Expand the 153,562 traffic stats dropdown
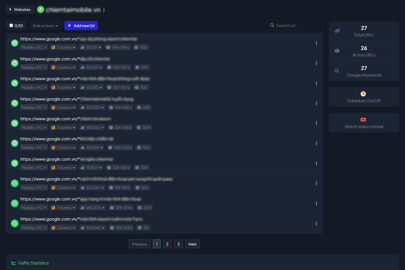Screen dimensions: 405x270 click(x=92, y=128)
